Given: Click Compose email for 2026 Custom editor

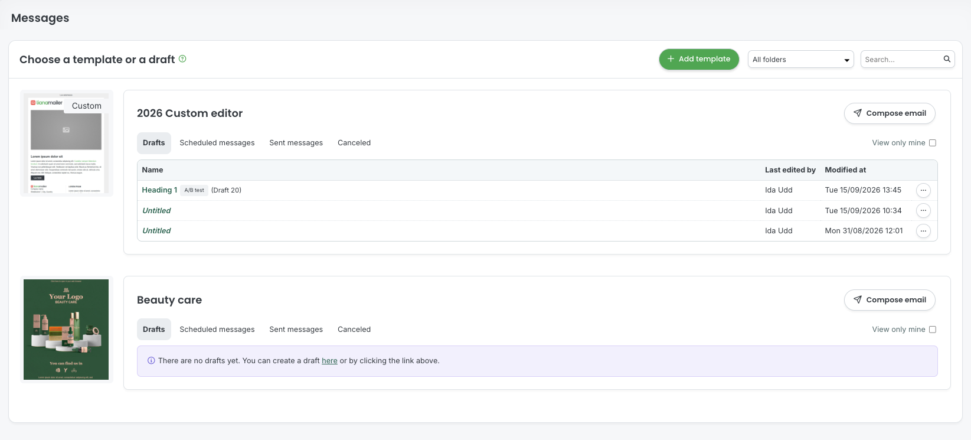Looking at the screenshot, I should tap(890, 113).
